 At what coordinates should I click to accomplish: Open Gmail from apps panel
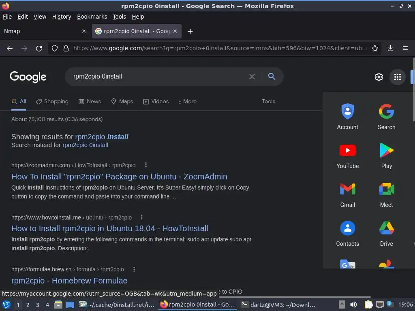(x=347, y=195)
